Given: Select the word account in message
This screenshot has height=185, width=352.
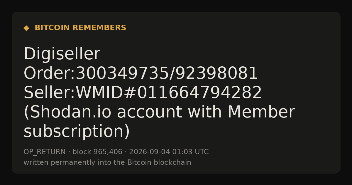Looking at the screenshot, I should (x=149, y=112).
